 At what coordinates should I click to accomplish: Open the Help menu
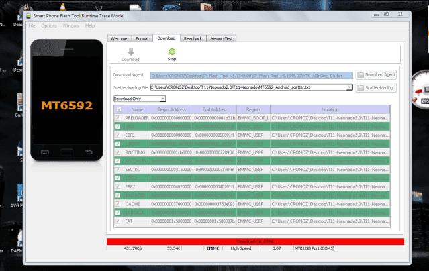90,25
